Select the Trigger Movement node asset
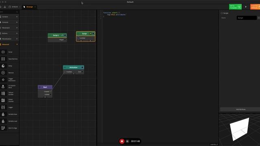This screenshot has width=260, height=146. pos(9,79)
